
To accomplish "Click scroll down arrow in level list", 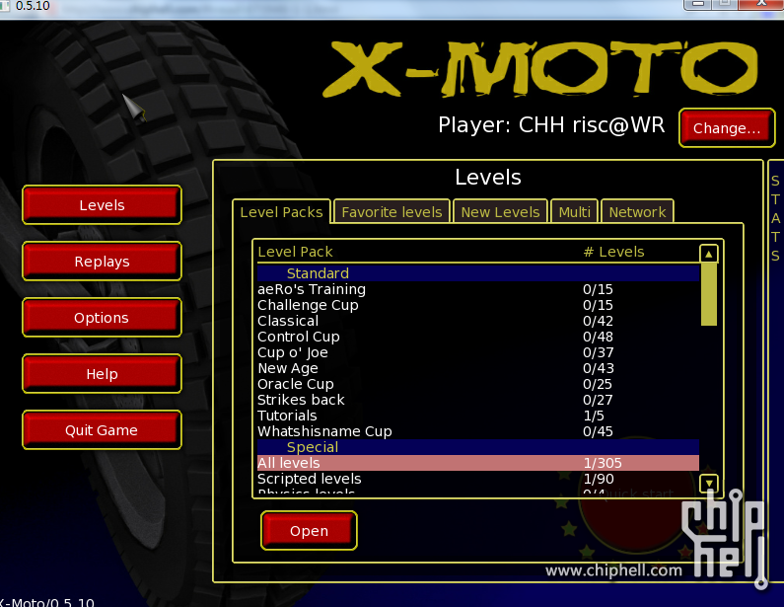I will tap(708, 484).
